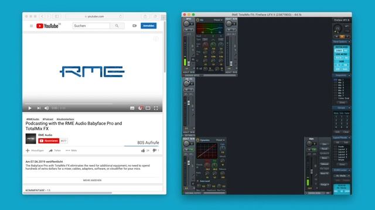Toggle Talkback in the control room section

click(325, 164)
